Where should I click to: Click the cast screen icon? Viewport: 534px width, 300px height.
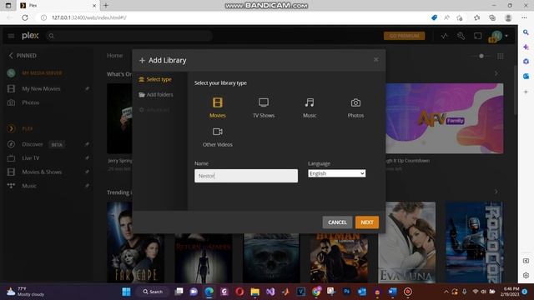[x=477, y=36]
